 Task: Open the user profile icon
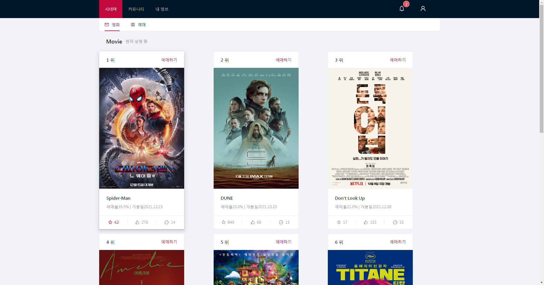coord(423,9)
